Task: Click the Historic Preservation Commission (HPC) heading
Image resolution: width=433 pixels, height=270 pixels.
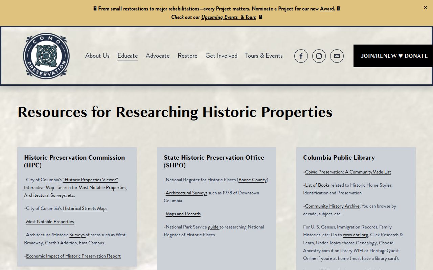Action: point(74,161)
